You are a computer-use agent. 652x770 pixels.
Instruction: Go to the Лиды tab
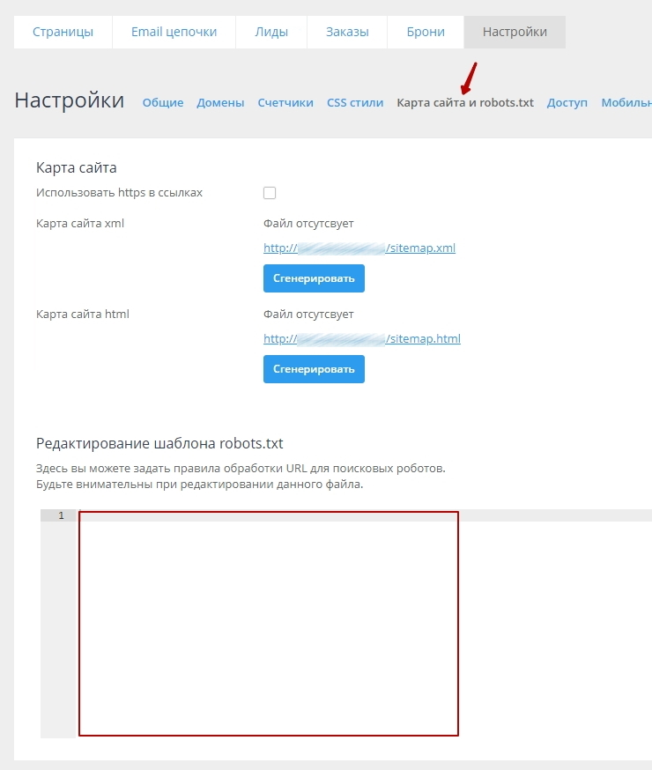point(271,32)
